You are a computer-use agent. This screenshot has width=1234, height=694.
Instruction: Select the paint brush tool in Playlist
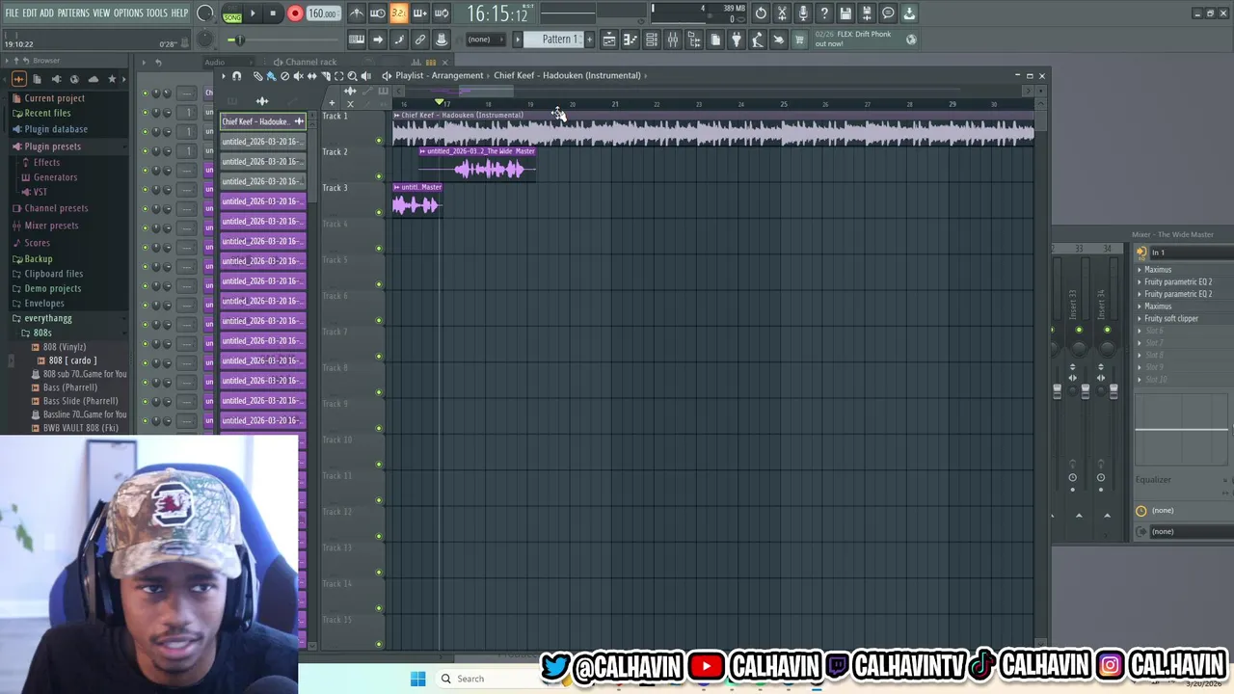click(271, 75)
